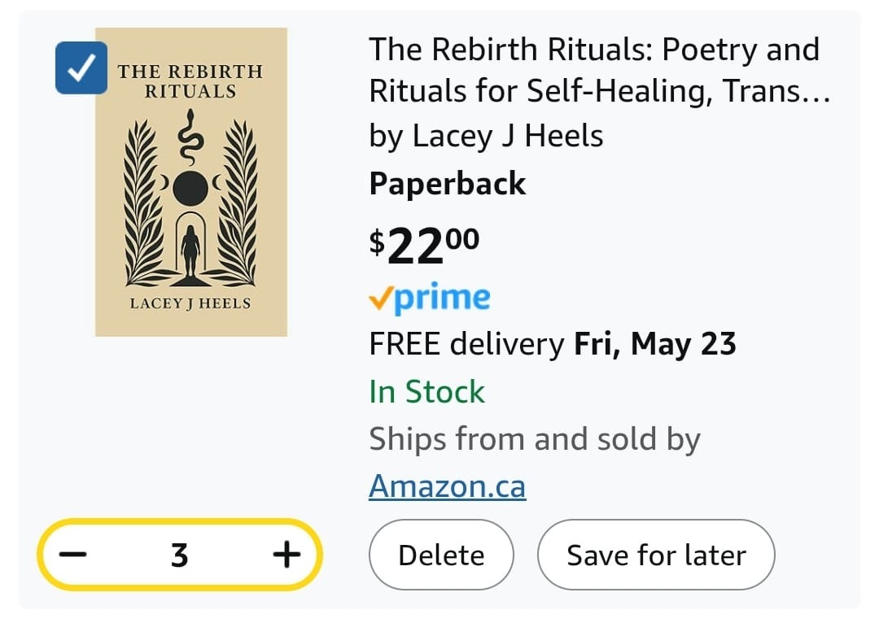Click the author line by Lacey J Heels
The height and width of the screenshot is (636, 879).
pyautogui.click(x=486, y=136)
